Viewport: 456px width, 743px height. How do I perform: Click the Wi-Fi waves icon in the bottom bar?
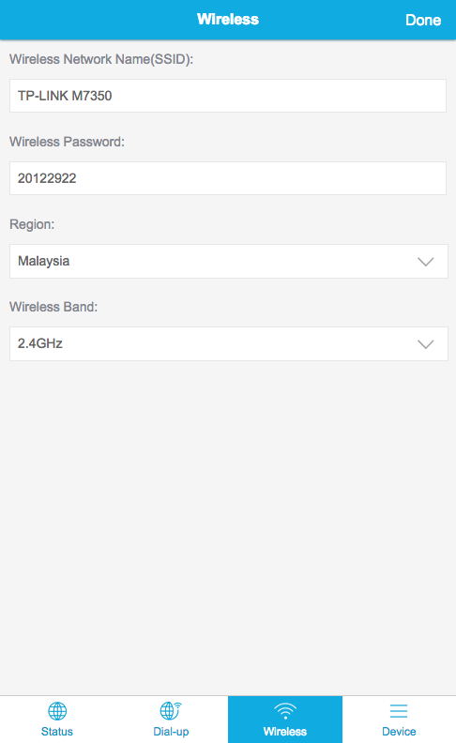pyautogui.click(x=285, y=711)
